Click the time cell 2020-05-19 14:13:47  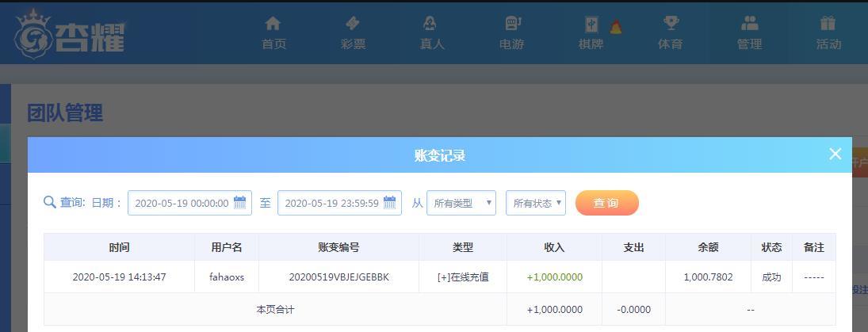point(119,277)
